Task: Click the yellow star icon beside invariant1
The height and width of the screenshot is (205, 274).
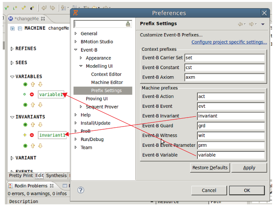Action: [25, 135]
